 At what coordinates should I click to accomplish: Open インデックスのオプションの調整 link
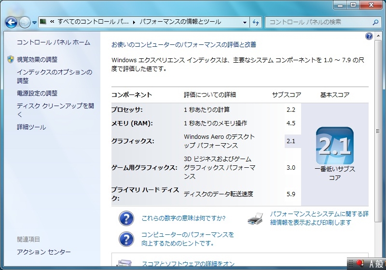(x=55, y=76)
